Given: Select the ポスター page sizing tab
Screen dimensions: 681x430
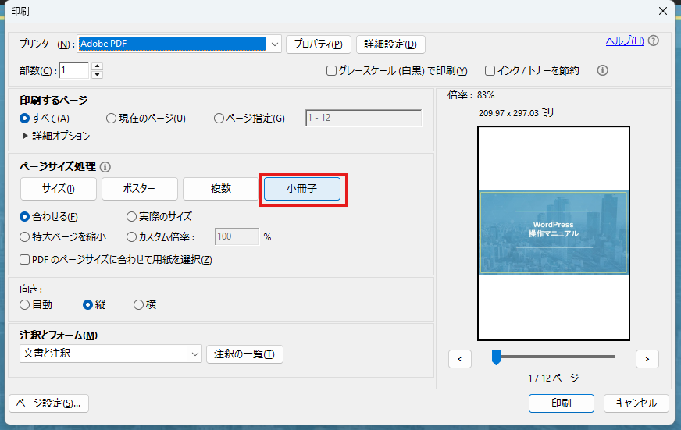Looking at the screenshot, I should (139, 188).
